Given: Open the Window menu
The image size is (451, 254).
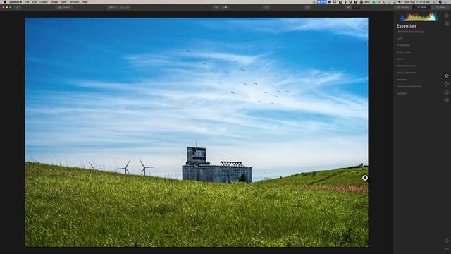Looking at the screenshot, I should pyautogui.click(x=74, y=1).
